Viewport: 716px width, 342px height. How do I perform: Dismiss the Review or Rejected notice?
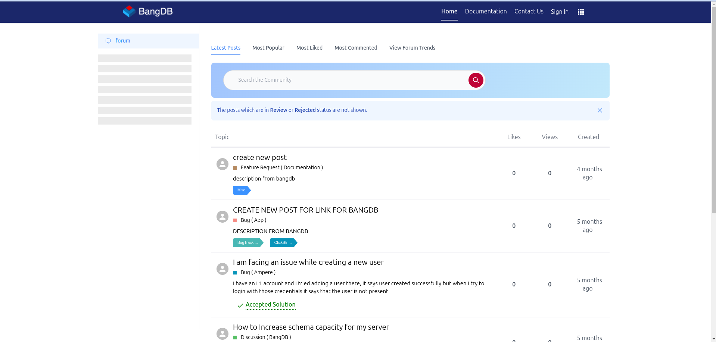coord(600,110)
